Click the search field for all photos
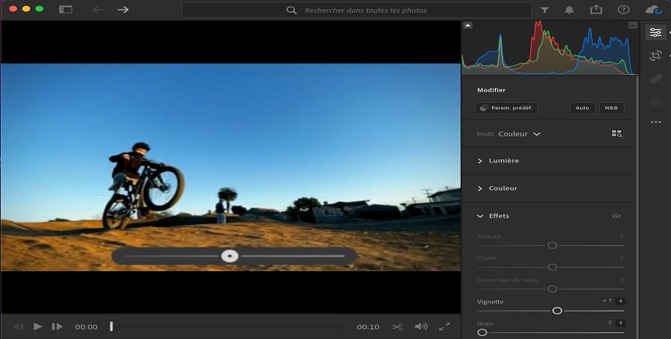The height and width of the screenshot is (339, 671). [x=356, y=10]
